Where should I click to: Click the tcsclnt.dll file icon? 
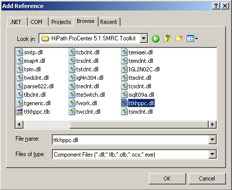124,86
